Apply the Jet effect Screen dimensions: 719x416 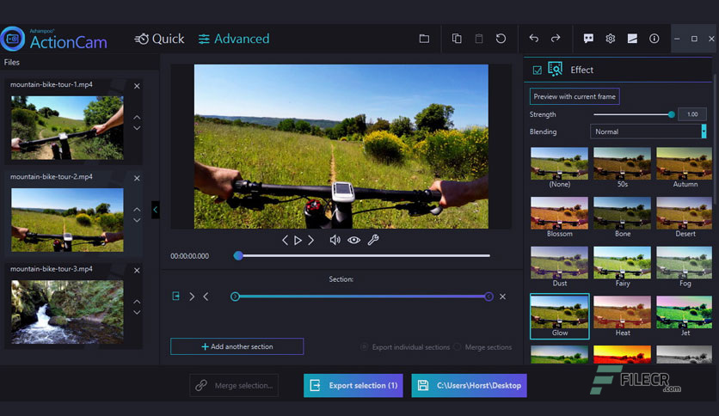point(685,316)
